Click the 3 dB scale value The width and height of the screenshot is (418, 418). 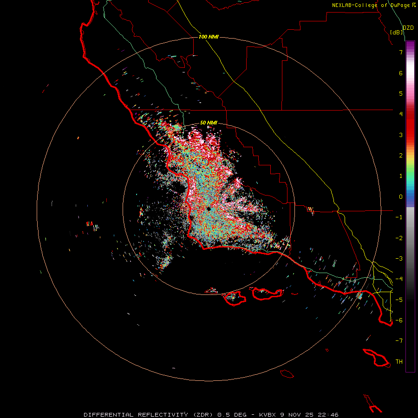[401, 135]
